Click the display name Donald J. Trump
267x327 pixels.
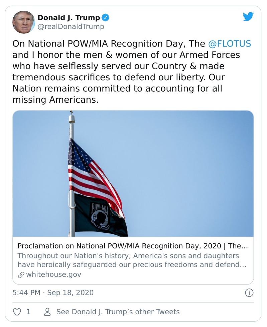click(69, 18)
